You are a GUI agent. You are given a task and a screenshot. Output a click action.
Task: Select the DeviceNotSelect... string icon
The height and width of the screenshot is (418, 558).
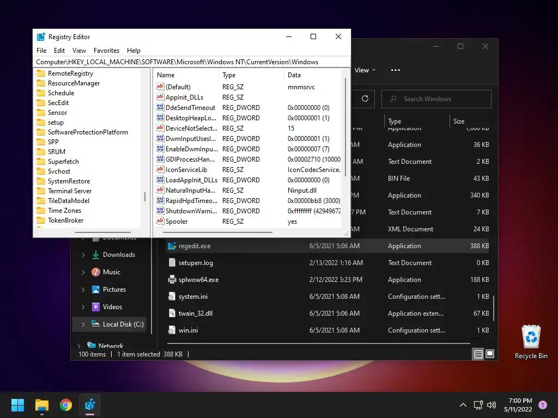coord(160,128)
